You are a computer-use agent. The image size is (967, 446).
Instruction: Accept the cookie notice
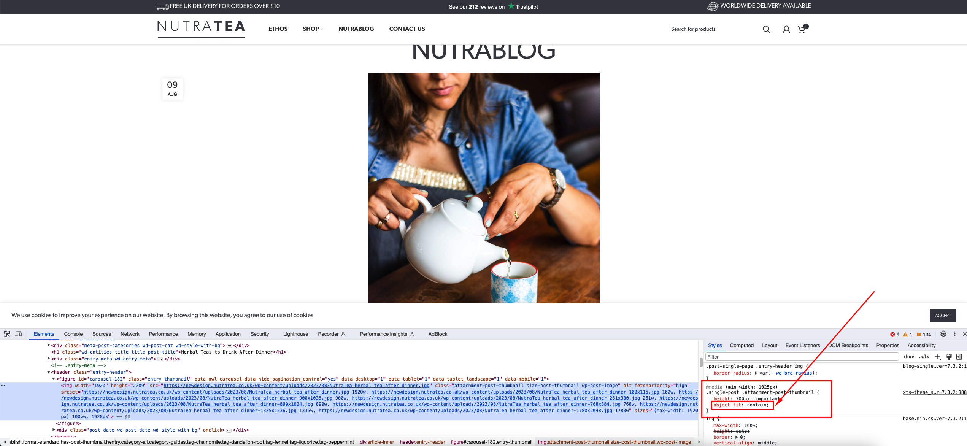coord(943,316)
